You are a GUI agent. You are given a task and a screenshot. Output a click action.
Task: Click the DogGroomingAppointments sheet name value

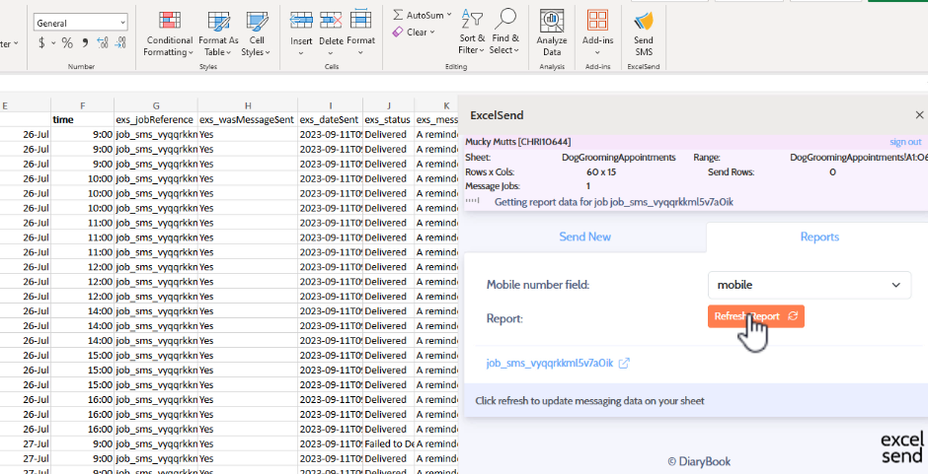tap(618, 158)
